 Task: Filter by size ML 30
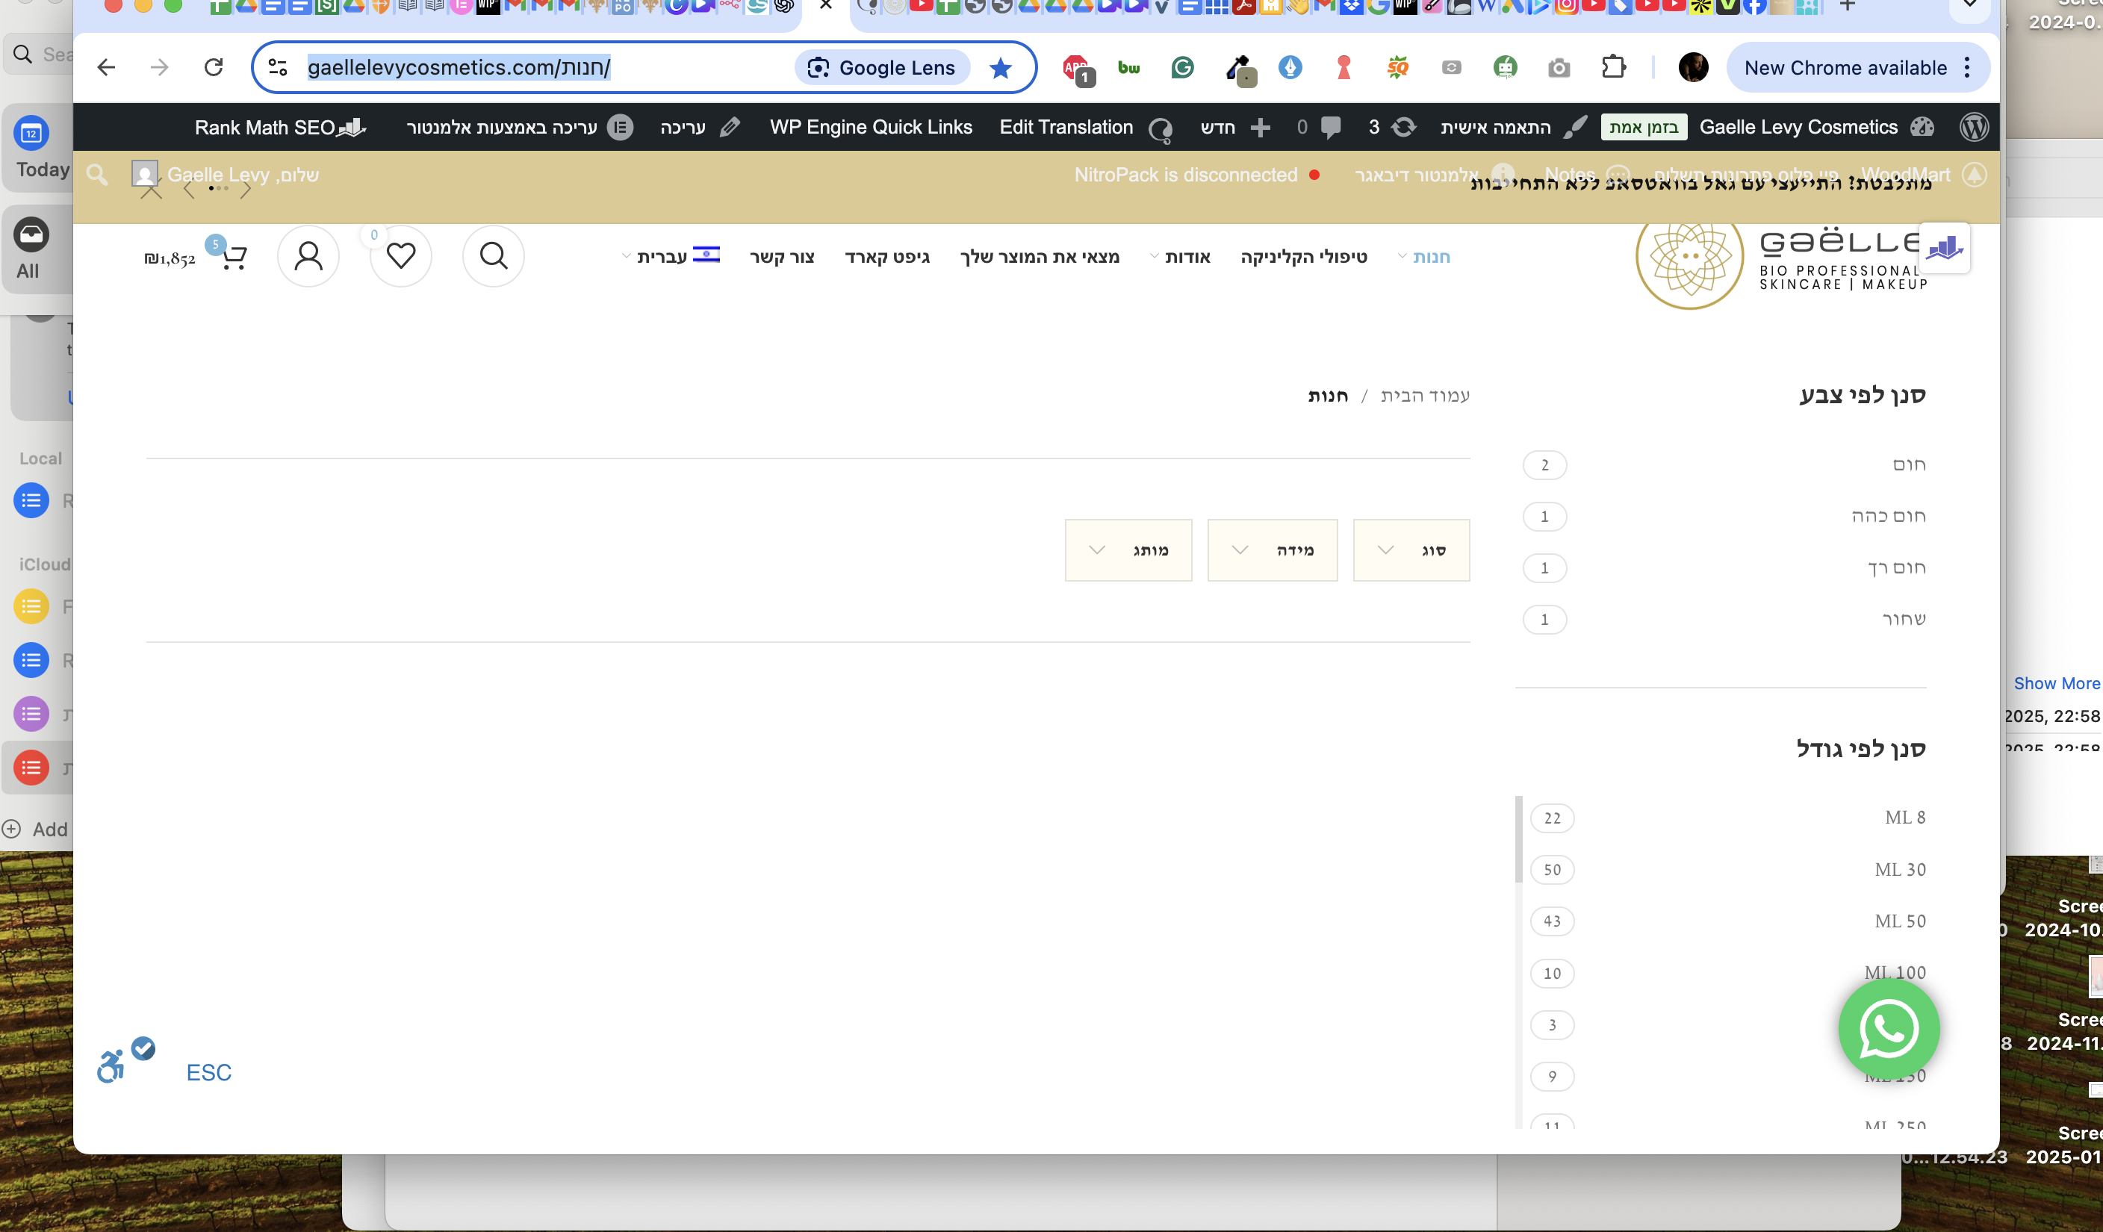(x=1900, y=869)
